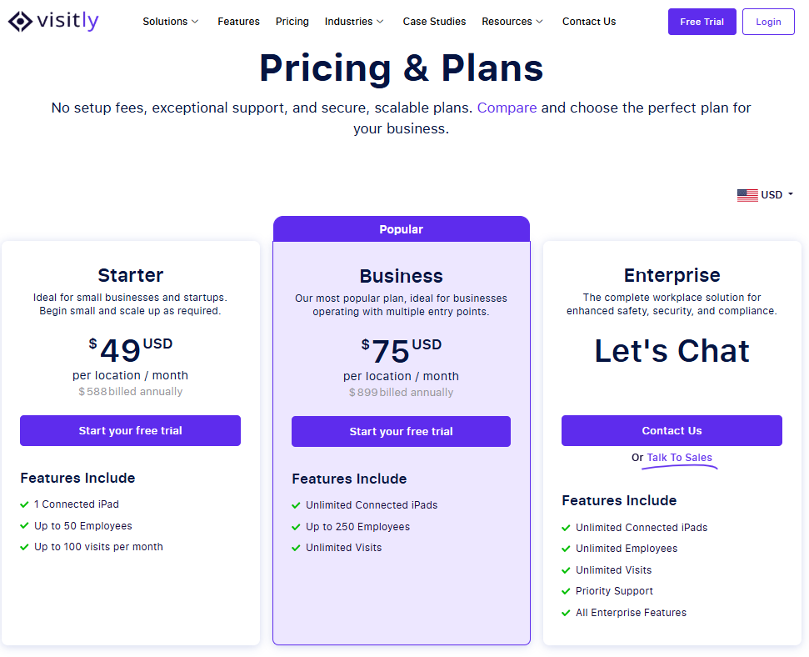
Task: Click checkmark beside Priority Support
Action: tap(566, 591)
